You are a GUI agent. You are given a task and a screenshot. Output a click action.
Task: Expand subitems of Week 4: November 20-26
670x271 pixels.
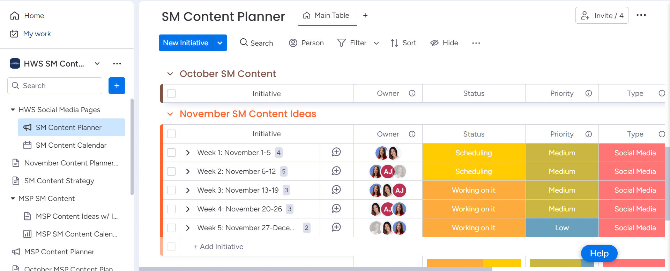(x=188, y=209)
